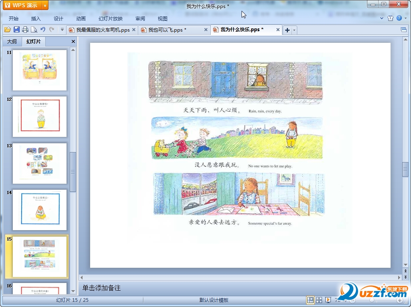This screenshot has width=411, height=307.
Task: Open the 视图 ribbon tab
Action: [x=163, y=18]
